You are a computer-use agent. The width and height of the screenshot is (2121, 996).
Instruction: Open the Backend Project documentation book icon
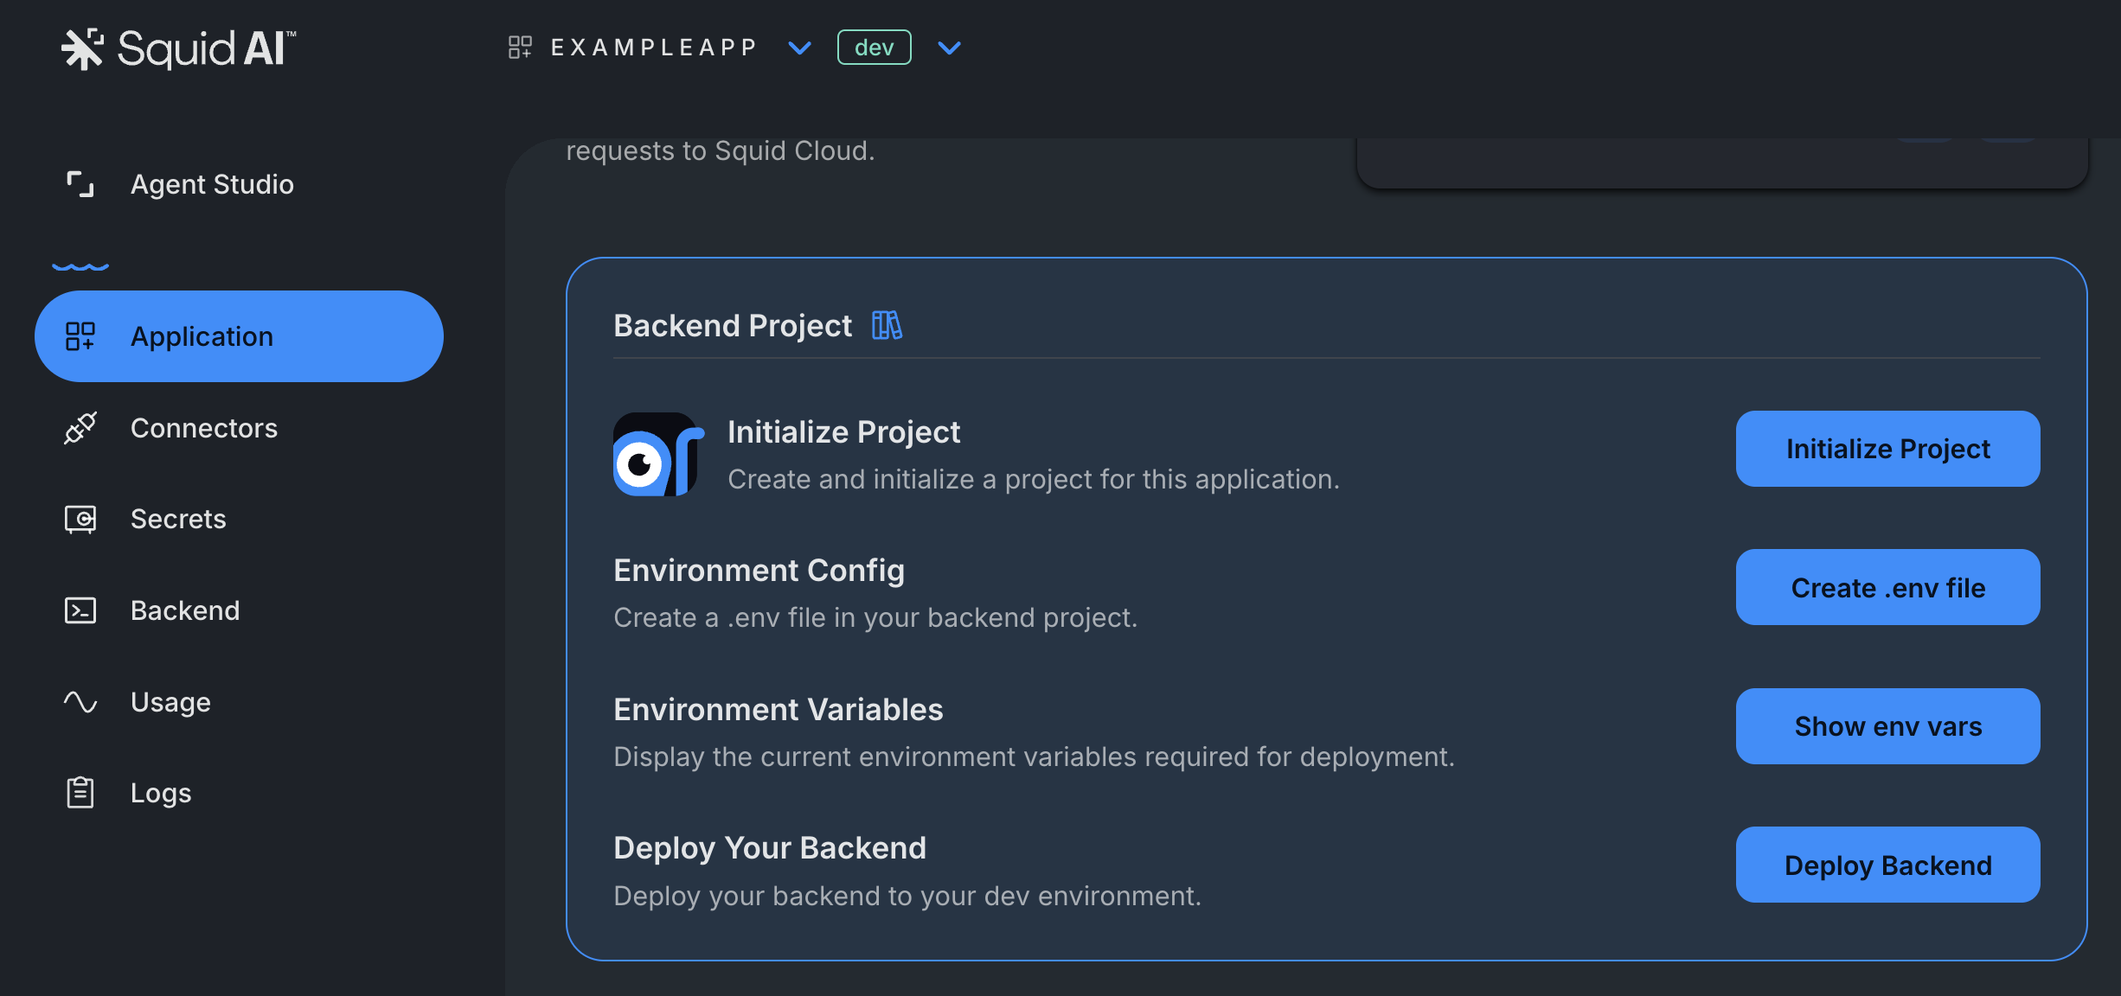(888, 325)
